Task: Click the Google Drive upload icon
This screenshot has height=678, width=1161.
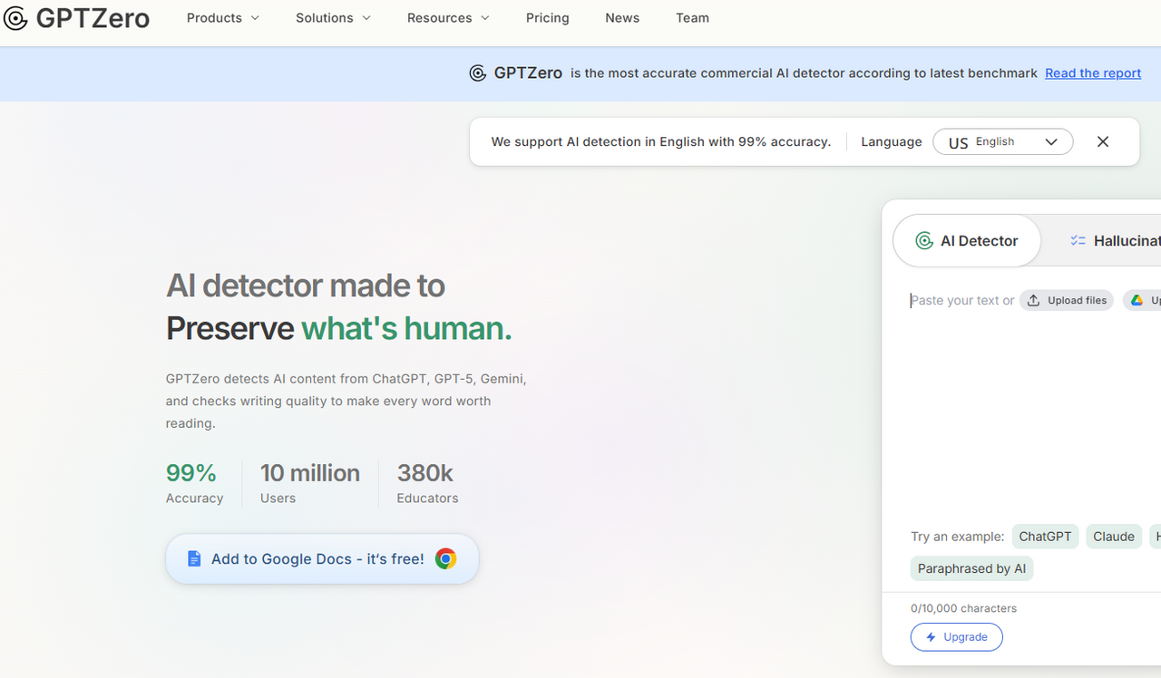Action: point(1137,301)
